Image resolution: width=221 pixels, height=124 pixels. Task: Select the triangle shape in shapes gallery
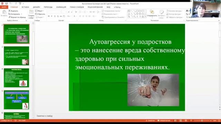point(129,14)
